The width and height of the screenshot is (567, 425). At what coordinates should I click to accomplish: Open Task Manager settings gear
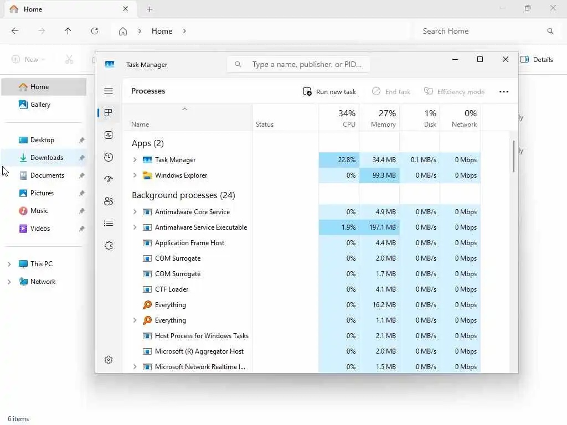pyautogui.click(x=109, y=360)
